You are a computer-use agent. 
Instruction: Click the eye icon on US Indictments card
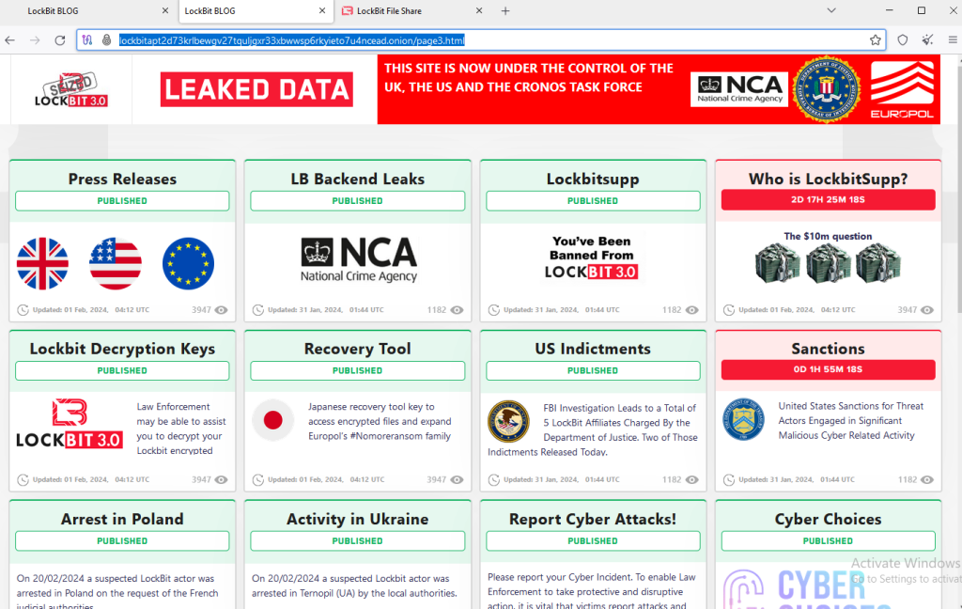pos(692,480)
